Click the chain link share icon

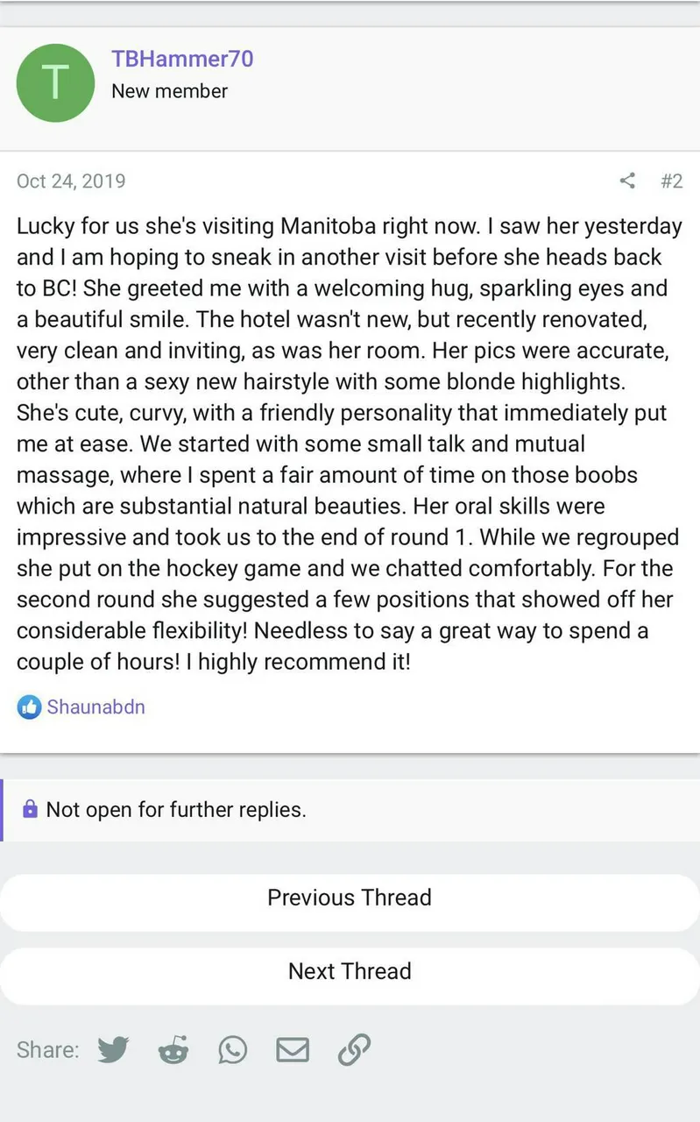354,1049
